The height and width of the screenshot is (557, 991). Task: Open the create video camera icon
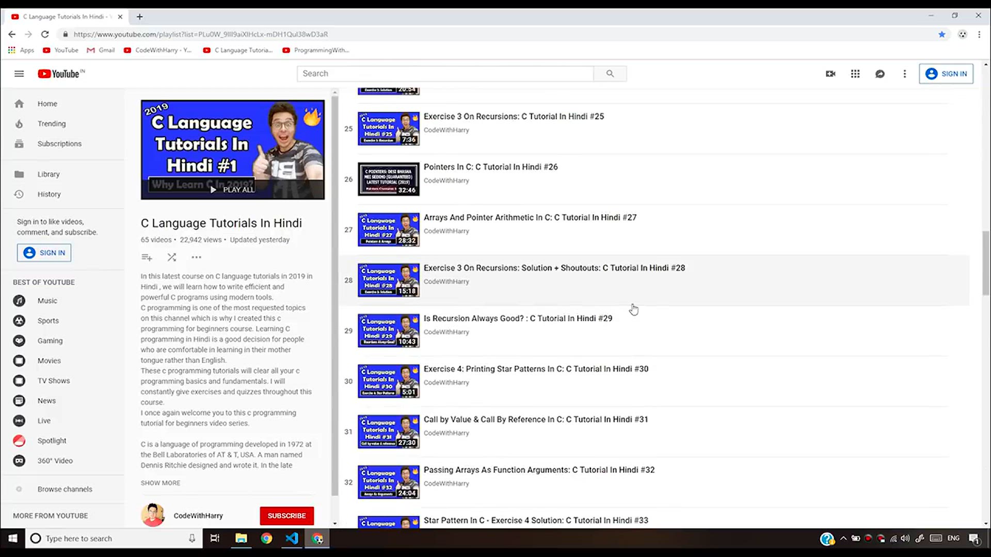(x=830, y=74)
